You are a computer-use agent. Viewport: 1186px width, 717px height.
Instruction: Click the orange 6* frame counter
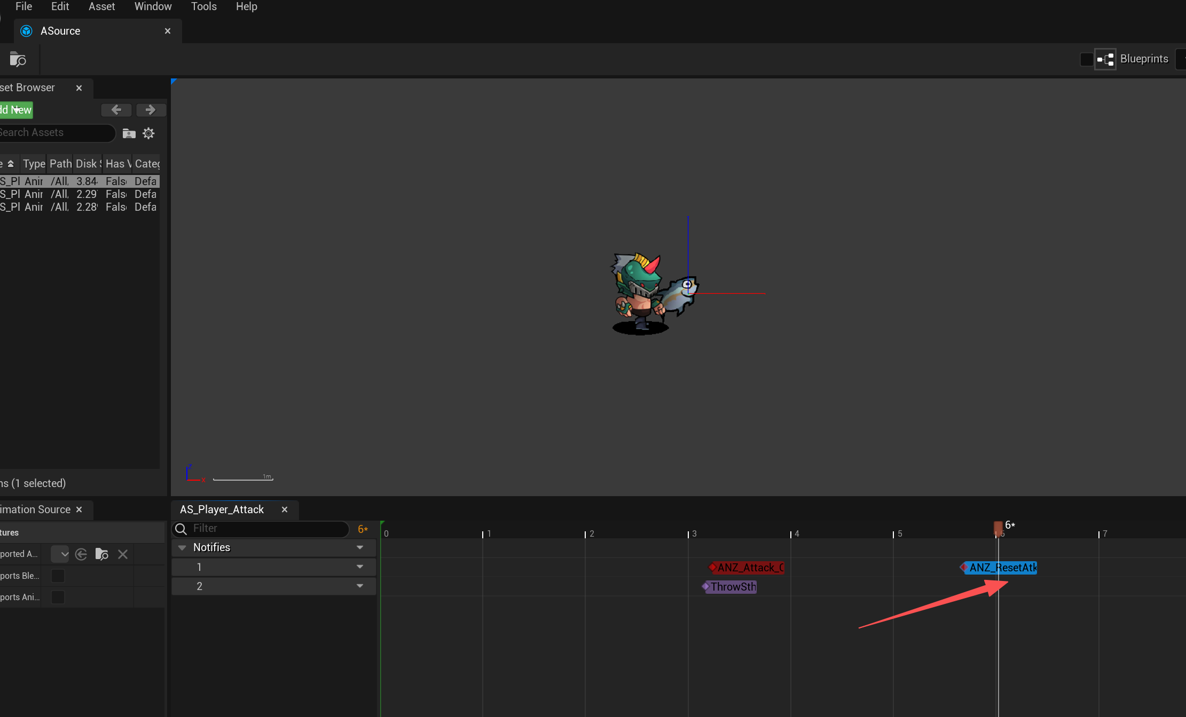[363, 529]
